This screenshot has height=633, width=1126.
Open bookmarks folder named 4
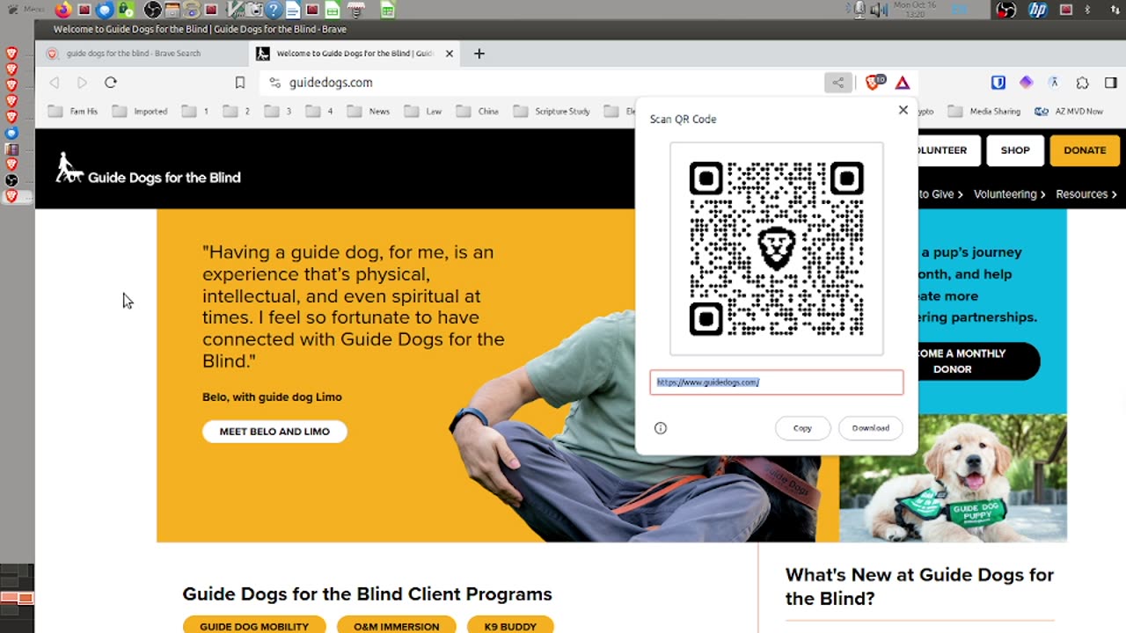tap(320, 112)
